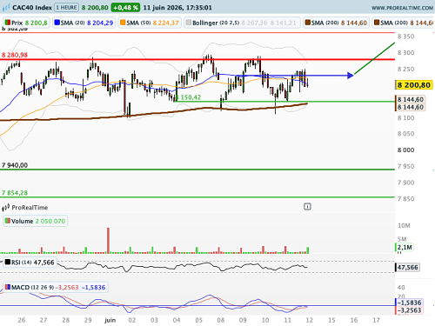Click the orange SMA (50) color swatch
This screenshot has width=435, height=326.
click(123, 23)
